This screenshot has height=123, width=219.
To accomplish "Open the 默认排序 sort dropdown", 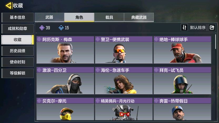I will tap(198, 28).
